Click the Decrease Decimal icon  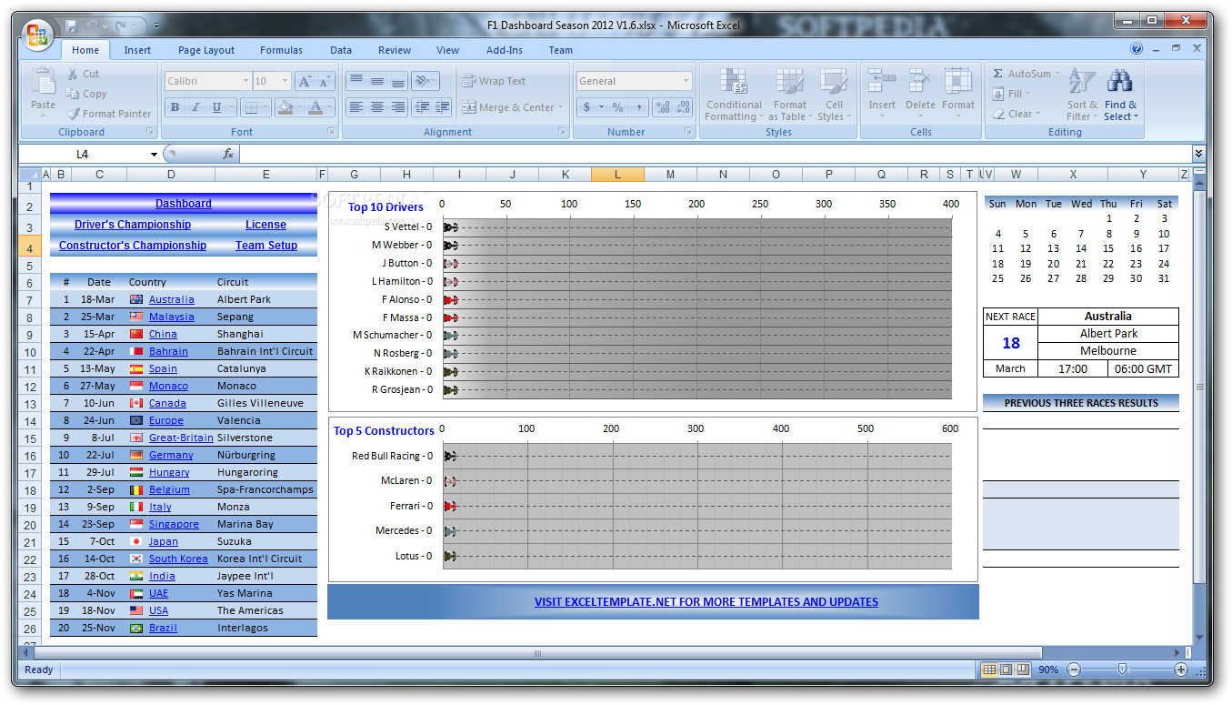tap(684, 107)
